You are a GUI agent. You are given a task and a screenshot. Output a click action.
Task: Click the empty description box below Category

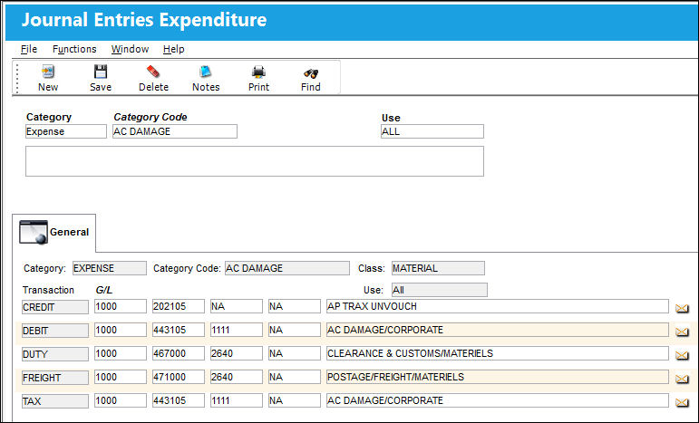255,161
